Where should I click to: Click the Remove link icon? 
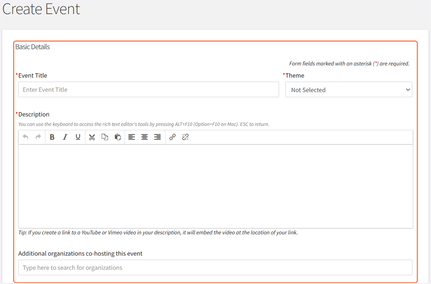tap(185, 137)
